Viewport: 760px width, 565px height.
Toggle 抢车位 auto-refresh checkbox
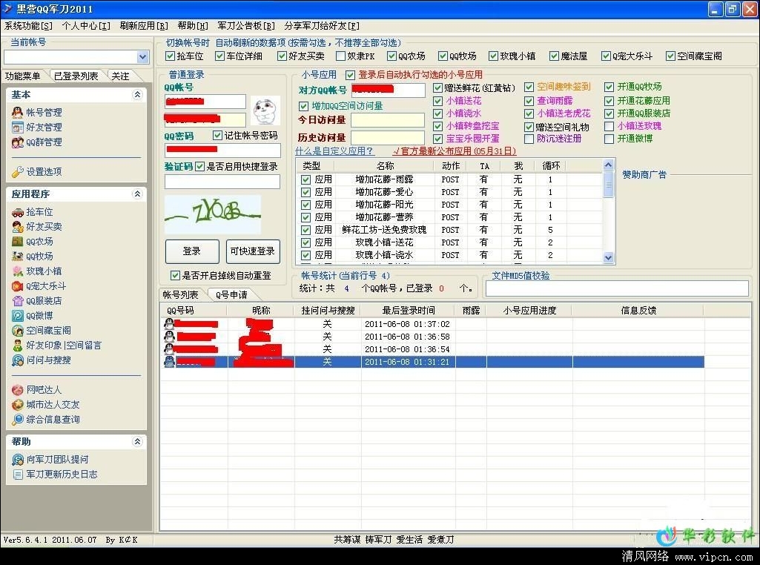click(170, 56)
